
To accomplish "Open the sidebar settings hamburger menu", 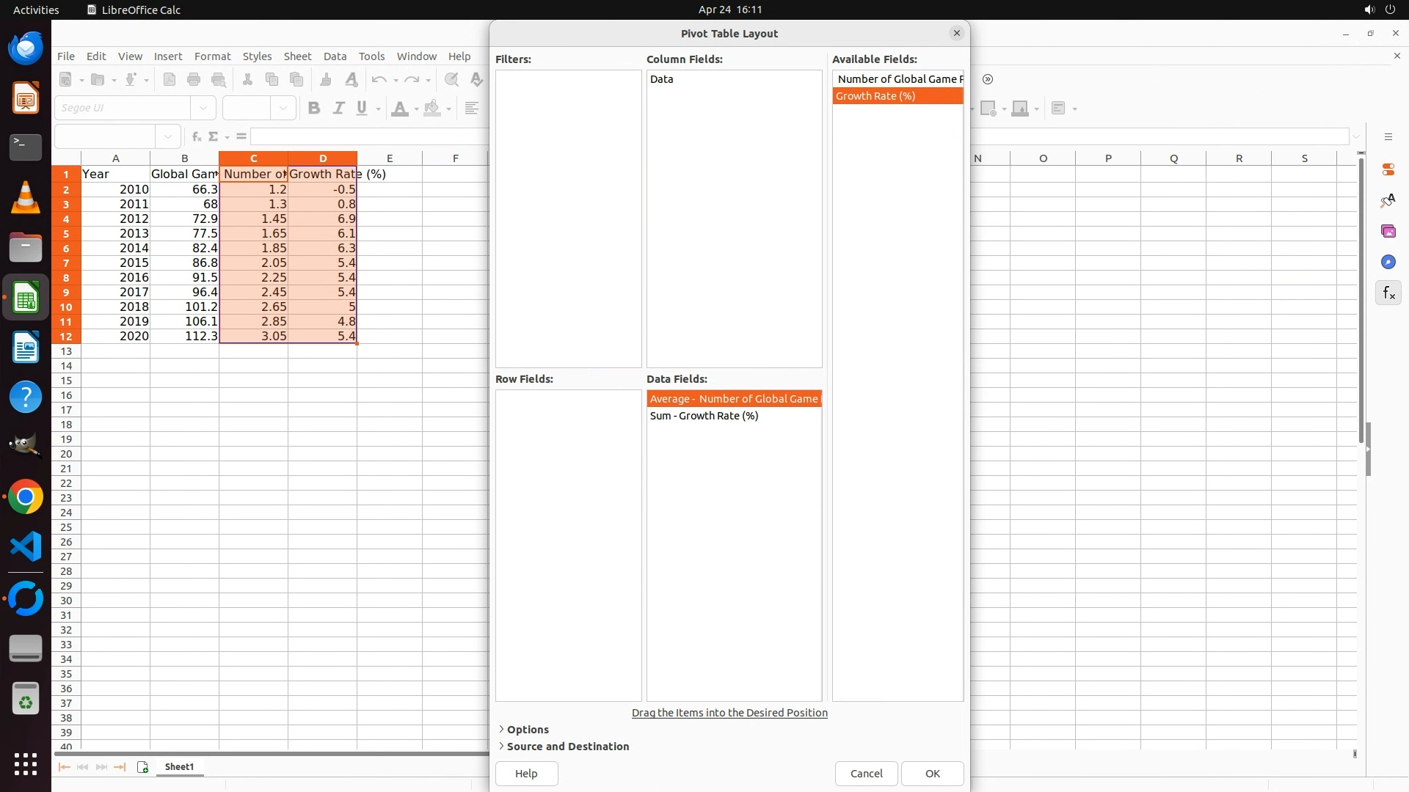I will (1388, 137).
